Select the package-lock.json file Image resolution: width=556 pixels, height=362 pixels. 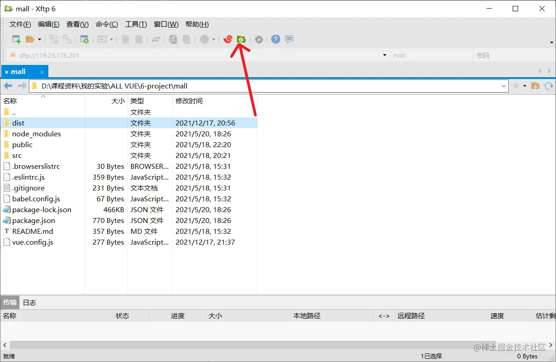(129, 209)
